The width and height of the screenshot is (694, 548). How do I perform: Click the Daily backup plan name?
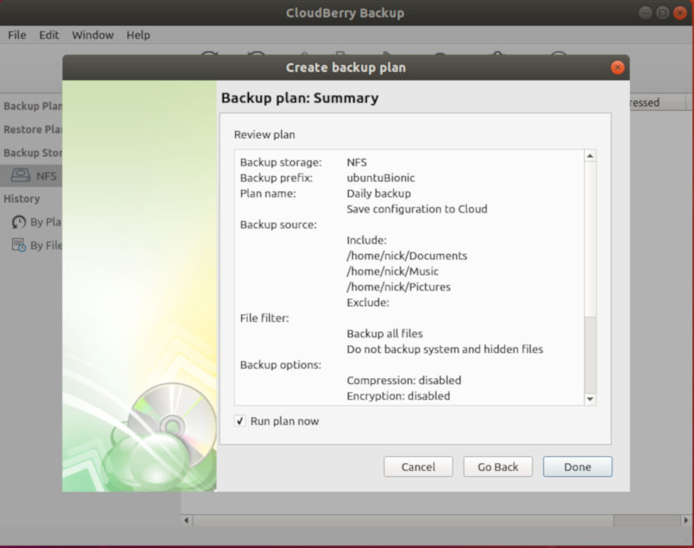378,193
